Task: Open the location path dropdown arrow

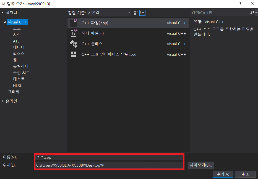Action: tap(182, 165)
